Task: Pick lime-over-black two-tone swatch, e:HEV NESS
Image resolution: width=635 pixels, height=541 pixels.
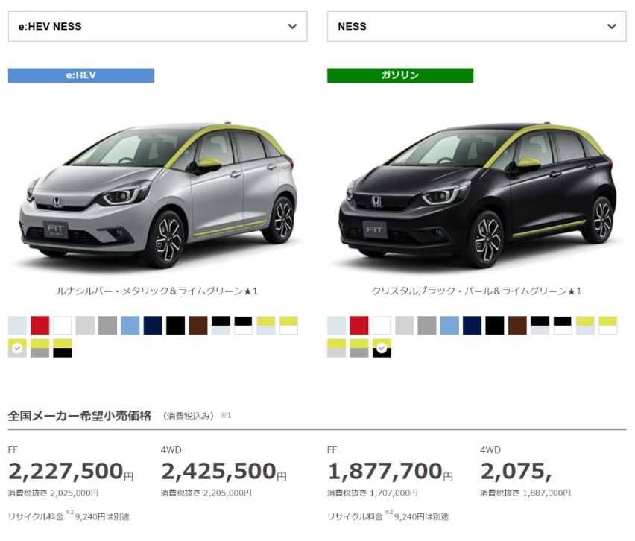Action: [63, 348]
